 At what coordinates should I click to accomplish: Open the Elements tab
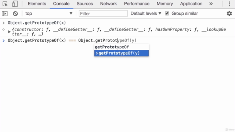click(x=37, y=4)
